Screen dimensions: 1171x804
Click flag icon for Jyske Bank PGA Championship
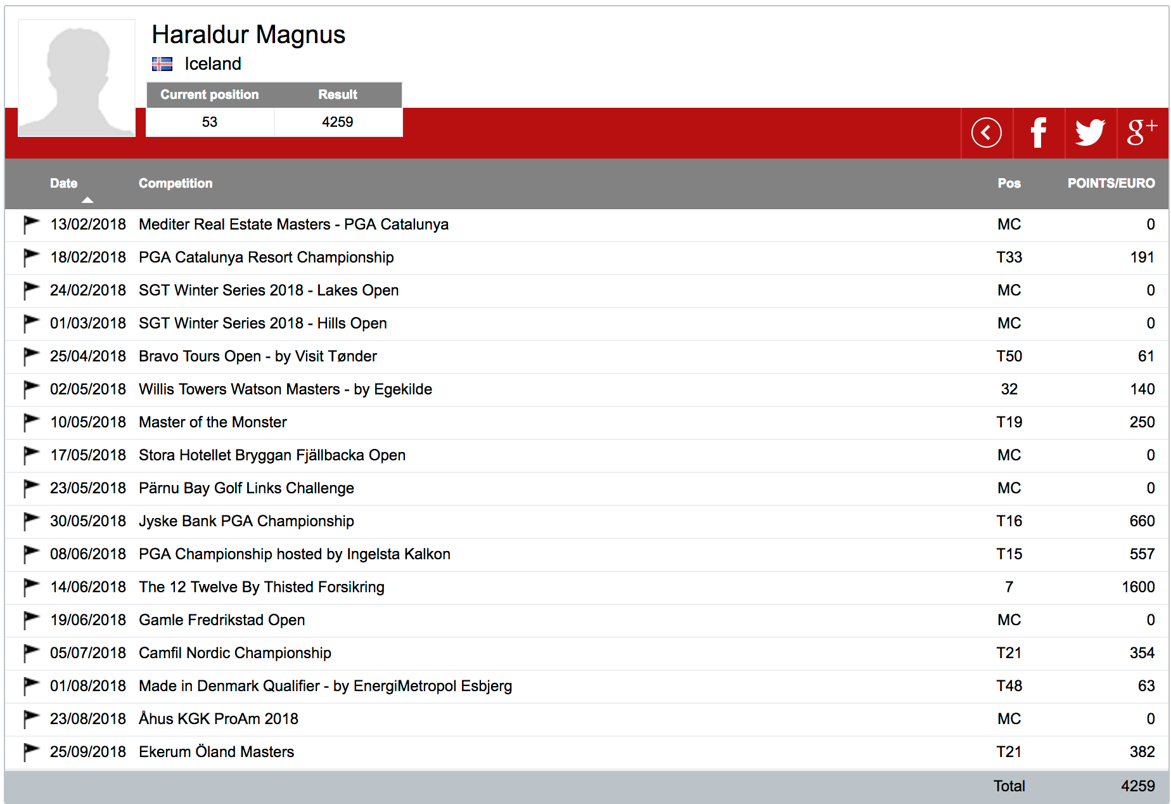(x=31, y=521)
